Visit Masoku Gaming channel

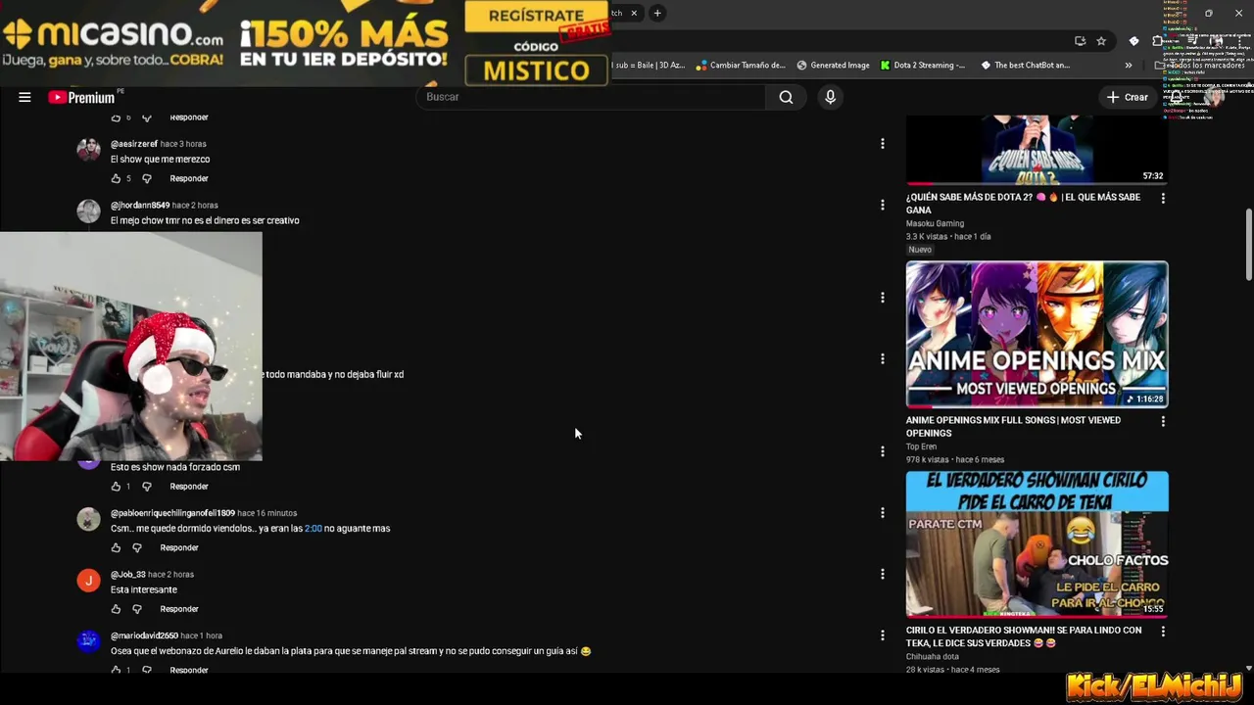coord(935,223)
